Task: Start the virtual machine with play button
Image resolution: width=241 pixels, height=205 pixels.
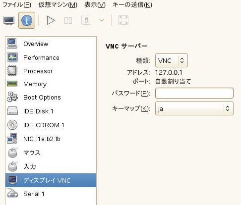Action: [51, 20]
